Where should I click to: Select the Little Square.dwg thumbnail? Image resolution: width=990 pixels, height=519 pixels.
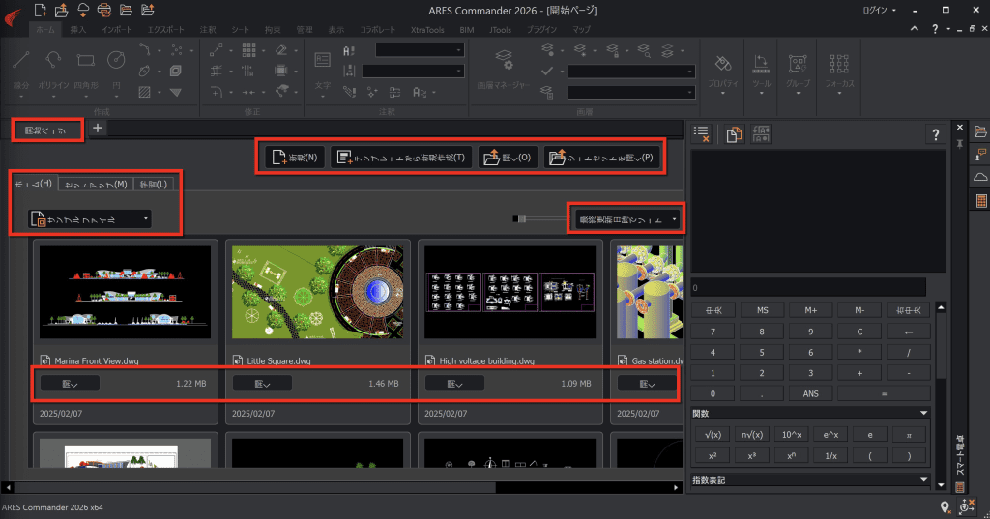pyautogui.click(x=317, y=292)
